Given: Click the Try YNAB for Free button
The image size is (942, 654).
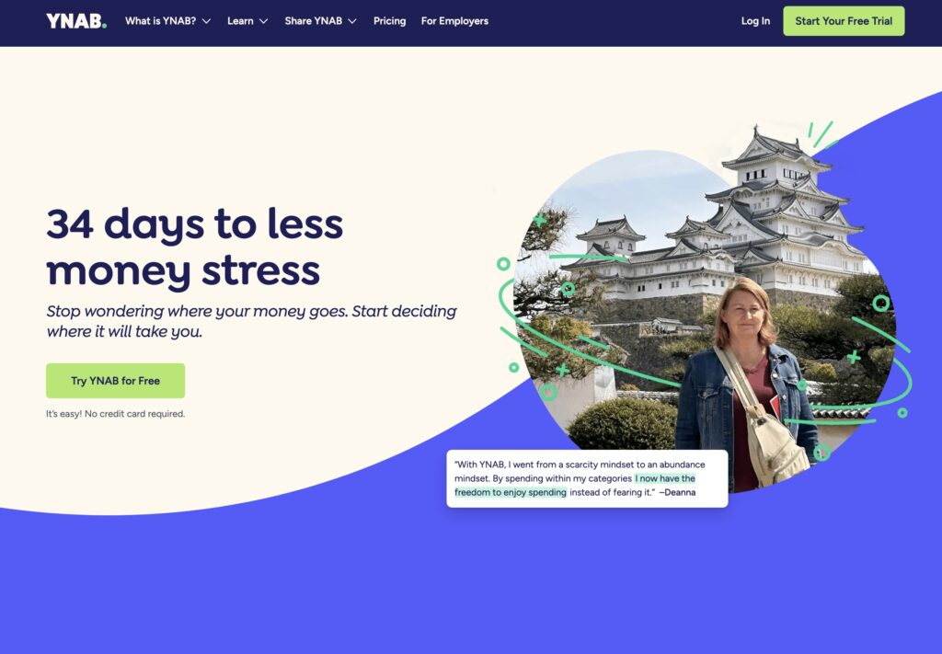Looking at the screenshot, I should [x=115, y=381].
